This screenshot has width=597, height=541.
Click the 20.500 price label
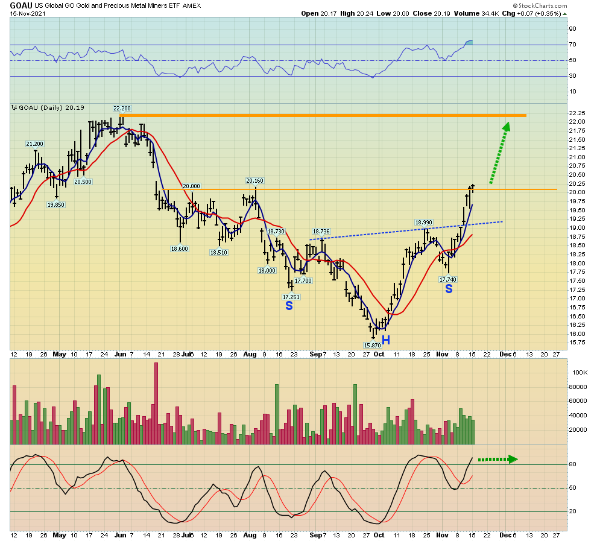[x=83, y=182]
